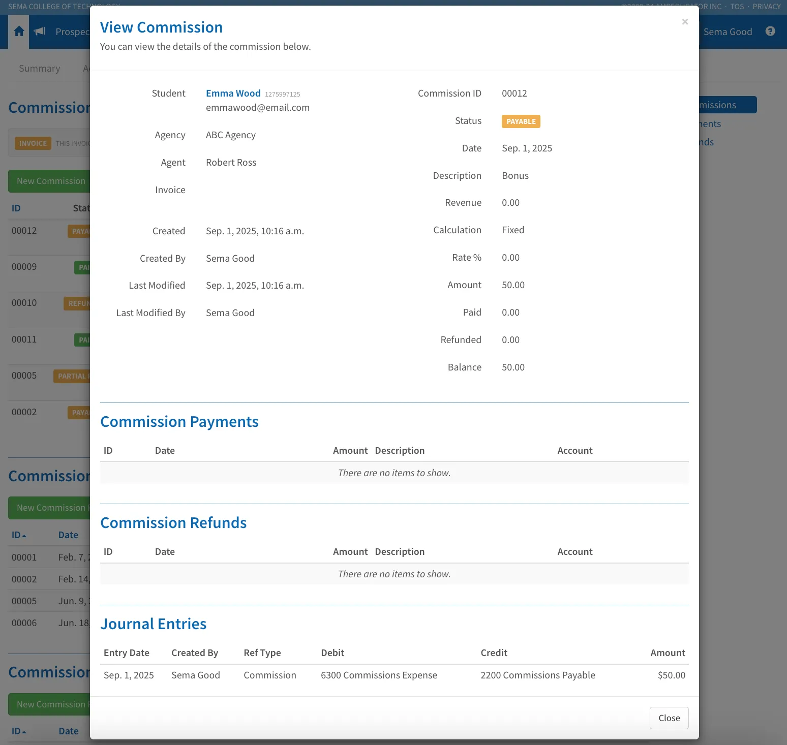Open Emma Wood student link
Image resolution: width=787 pixels, height=745 pixels.
[233, 94]
